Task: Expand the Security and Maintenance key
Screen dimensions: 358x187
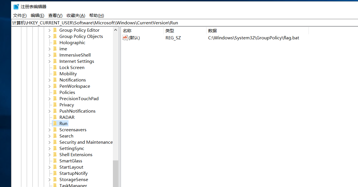Action: (x=49, y=142)
